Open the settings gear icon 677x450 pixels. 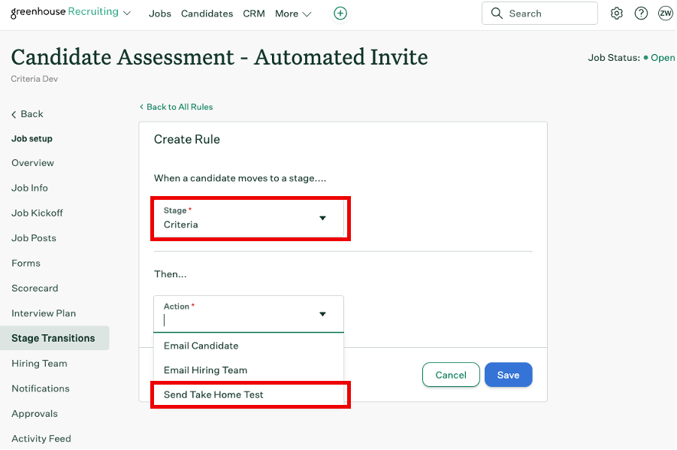coord(617,14)
